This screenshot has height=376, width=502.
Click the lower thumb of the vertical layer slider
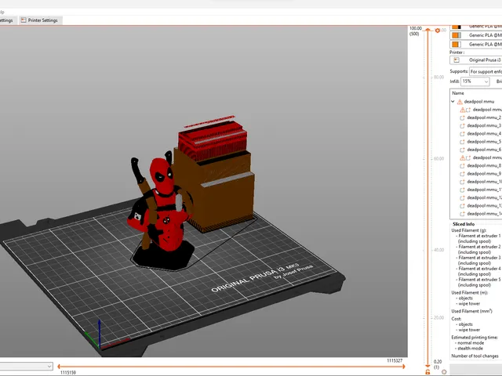pos(427,366)
